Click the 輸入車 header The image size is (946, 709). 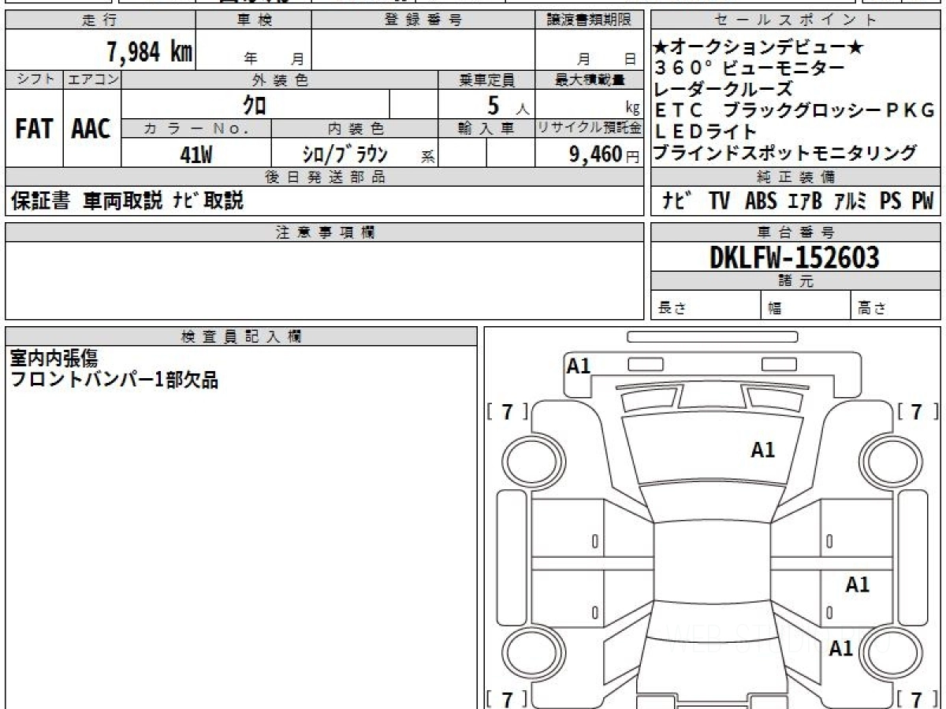pyautogui.click(x=486, y=128)
